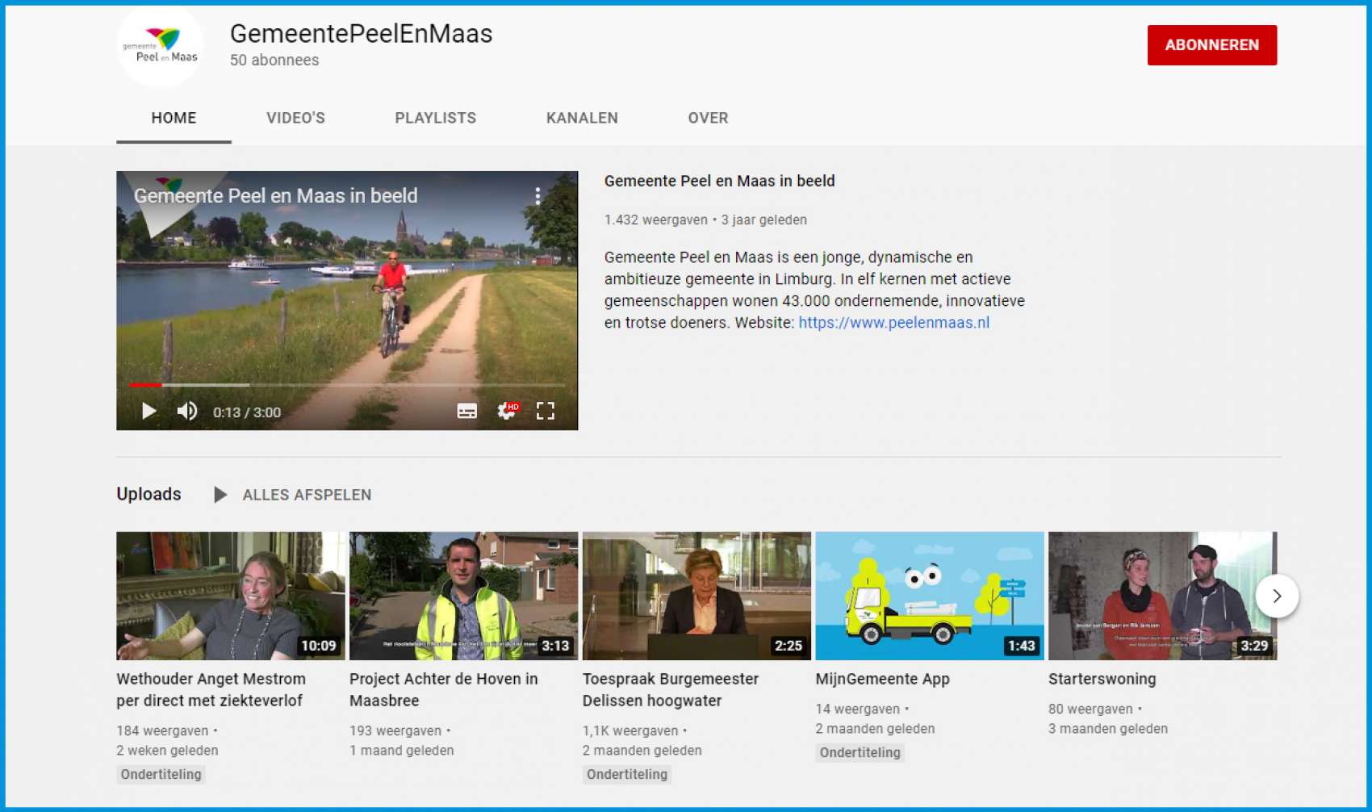1372x812 pixels.
Task: Click the MijnGemeente App title
Action: coord(882,679)
